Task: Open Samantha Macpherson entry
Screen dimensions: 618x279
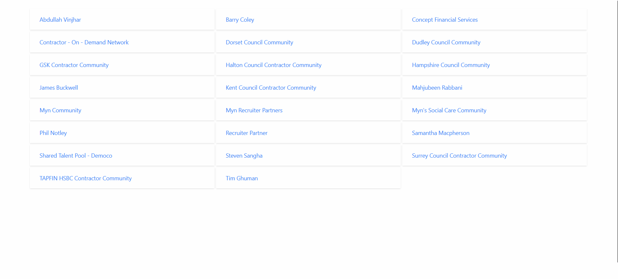Action: [441, 133]
